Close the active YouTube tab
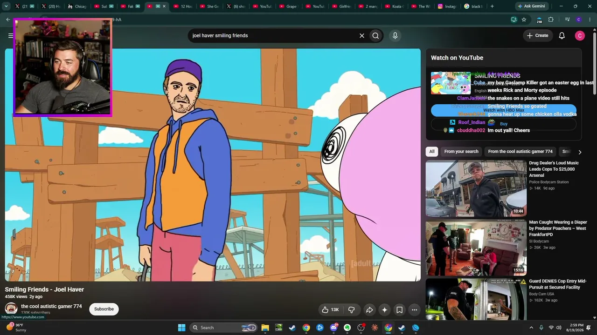The image size is (597, 335). (x=164, y=7)
